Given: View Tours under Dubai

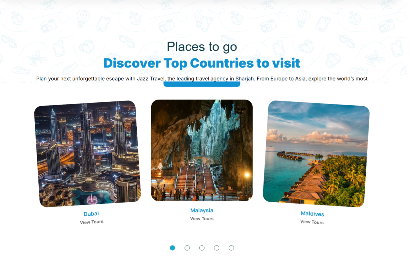Looking at the screenshot, I should coord(92,222).
